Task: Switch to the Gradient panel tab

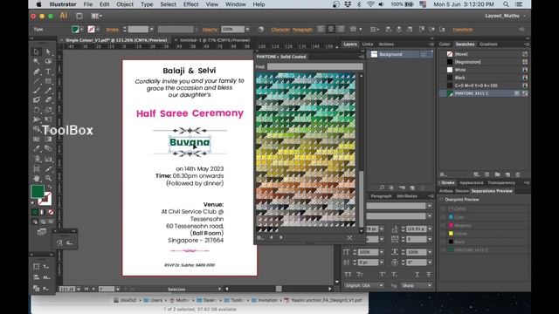Action: pos(488,44)
